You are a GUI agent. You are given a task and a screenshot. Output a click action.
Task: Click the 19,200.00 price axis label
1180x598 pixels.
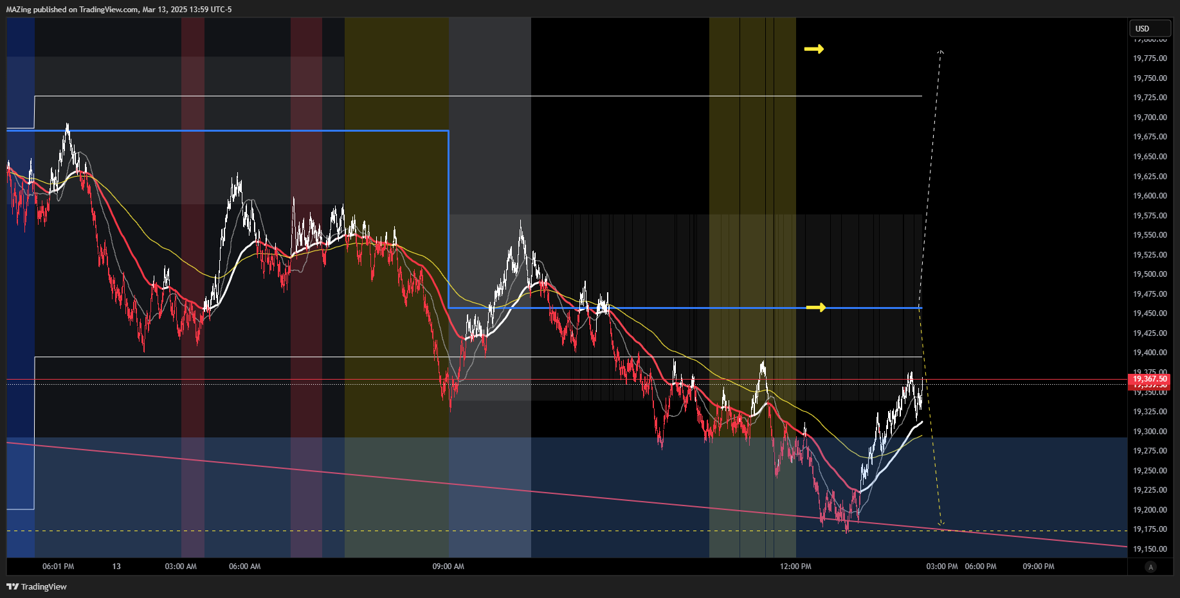point(1150,510)
